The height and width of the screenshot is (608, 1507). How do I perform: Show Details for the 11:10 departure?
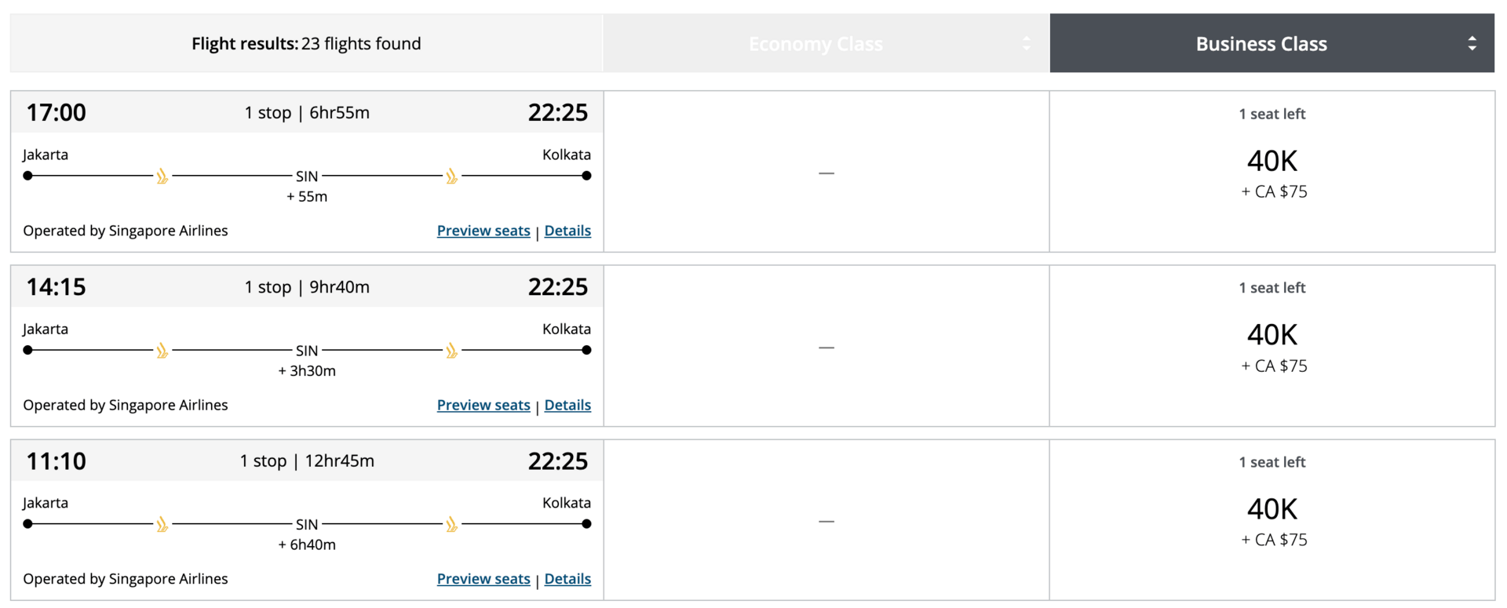(567, 579)
